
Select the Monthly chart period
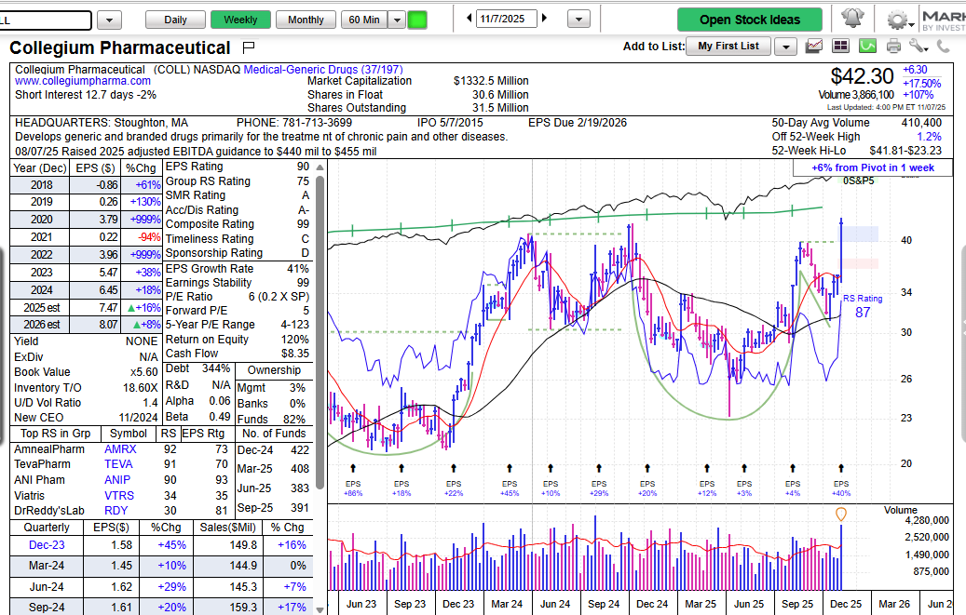click(x=306, y=20)
